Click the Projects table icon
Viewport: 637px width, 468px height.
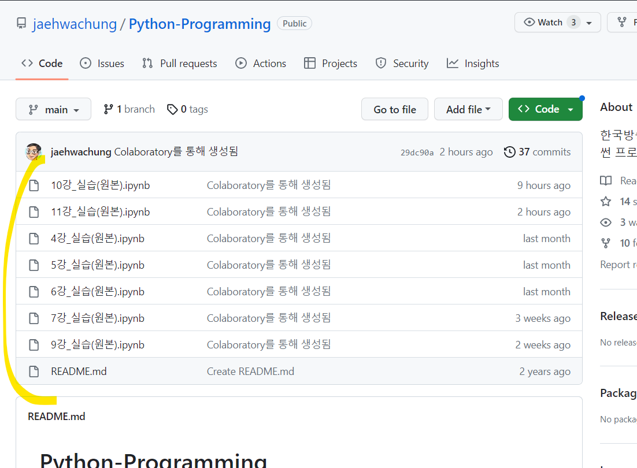point(310,64)
